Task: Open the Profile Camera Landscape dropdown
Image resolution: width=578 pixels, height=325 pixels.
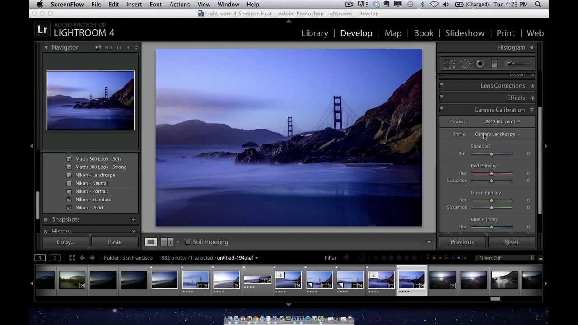Action: point(497,134)
